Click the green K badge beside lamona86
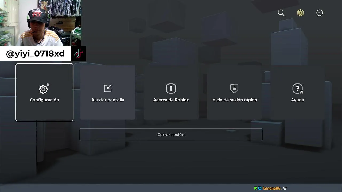The image size is (342, 192). [x=255, y=188]
